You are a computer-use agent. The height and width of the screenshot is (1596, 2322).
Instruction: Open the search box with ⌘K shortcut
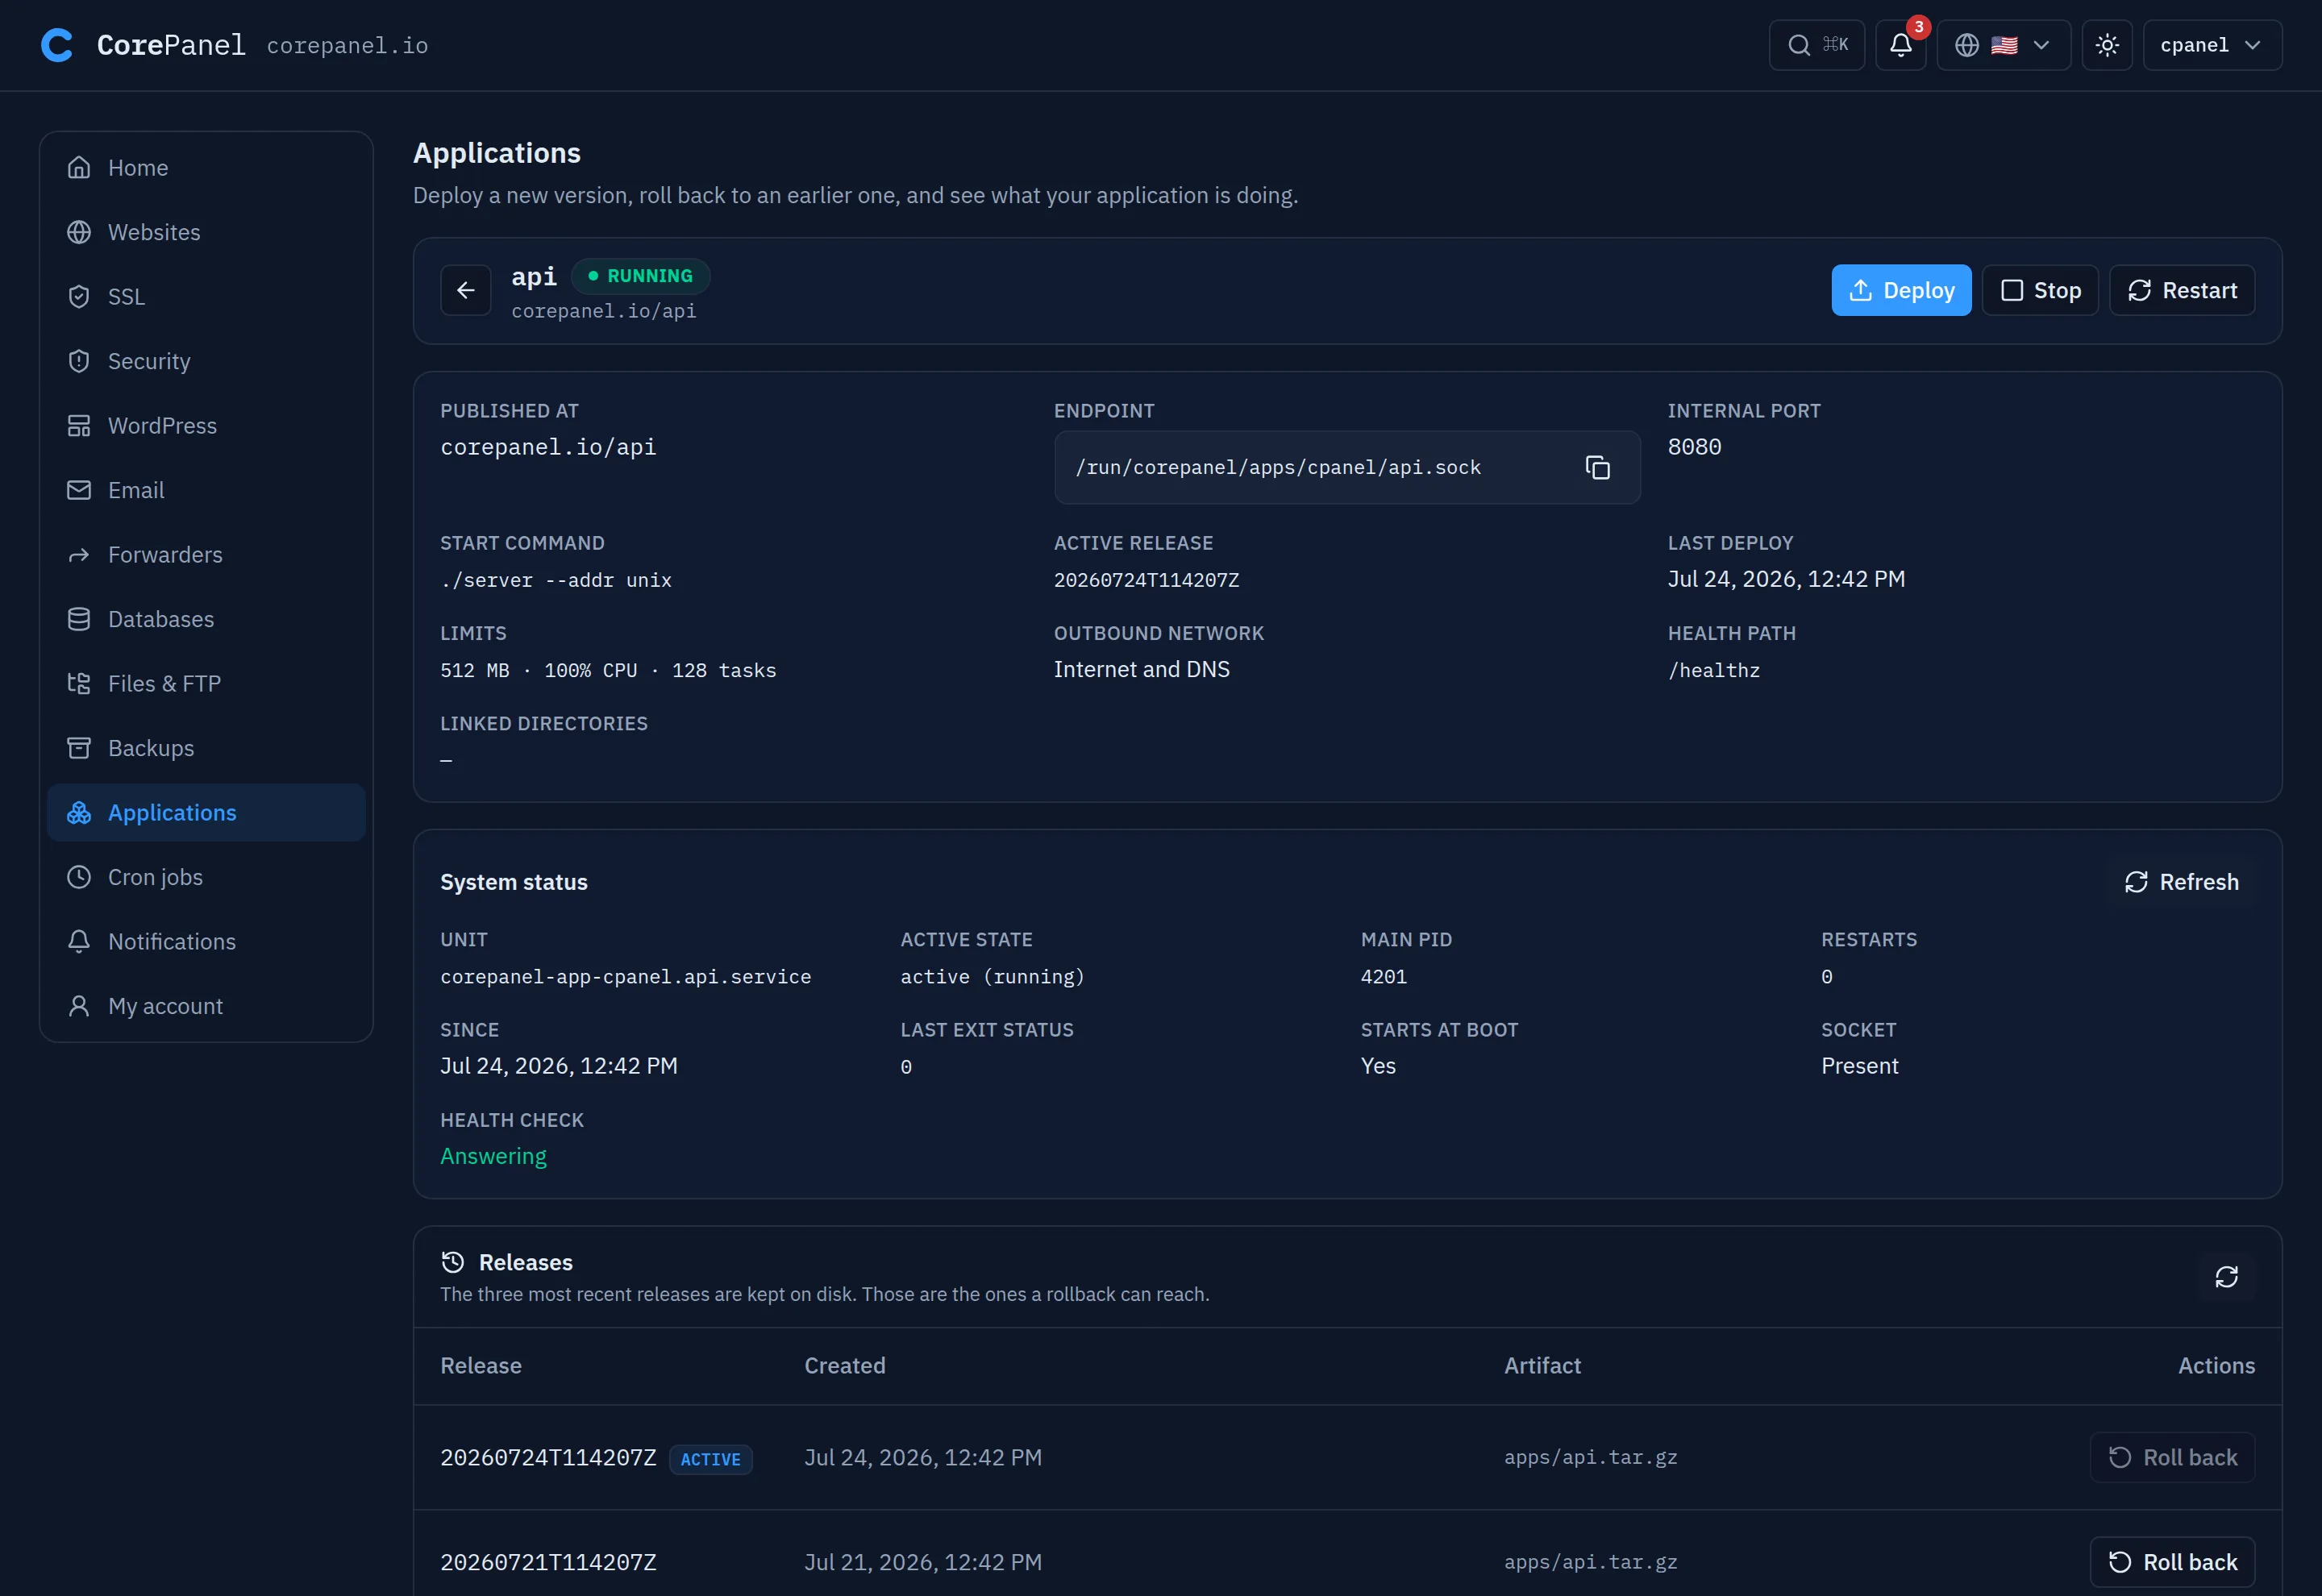(1816, 45)
